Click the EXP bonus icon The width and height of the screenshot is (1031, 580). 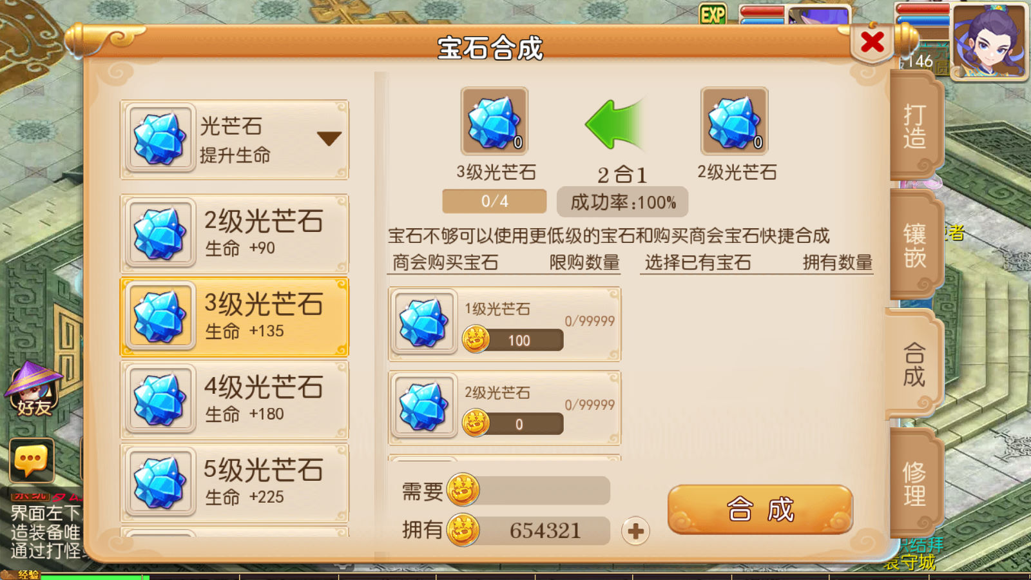(x=713, y=15)
